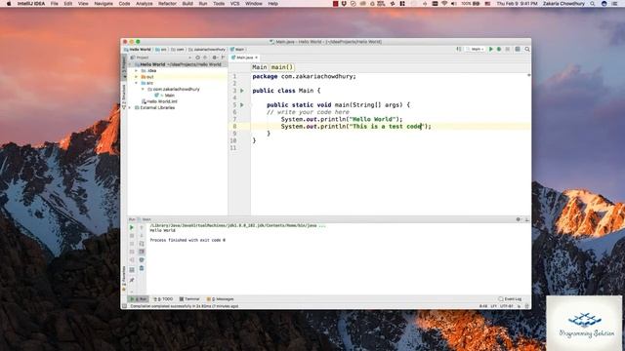Open the Analyze menu

144,4
